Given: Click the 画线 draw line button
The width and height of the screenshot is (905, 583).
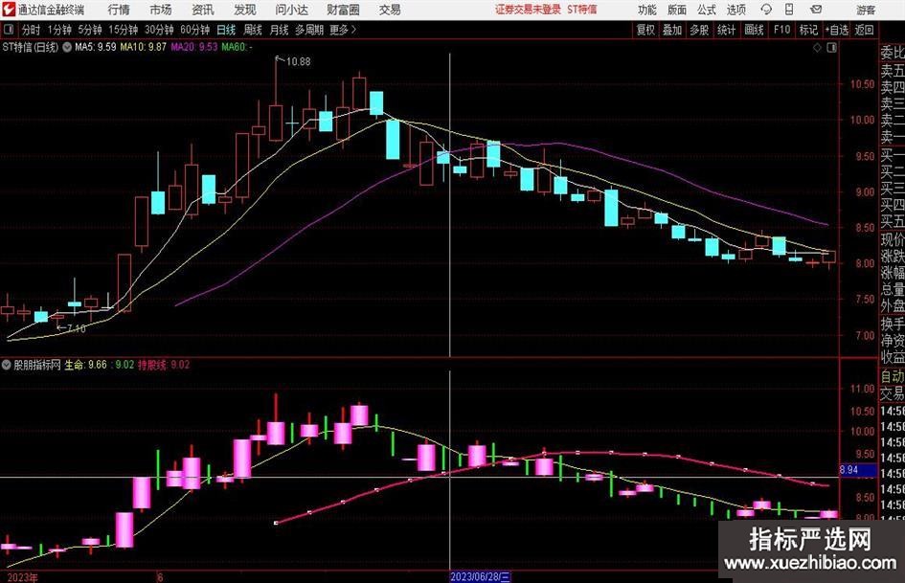Looking at the screenshot, I should pos(754,30).
